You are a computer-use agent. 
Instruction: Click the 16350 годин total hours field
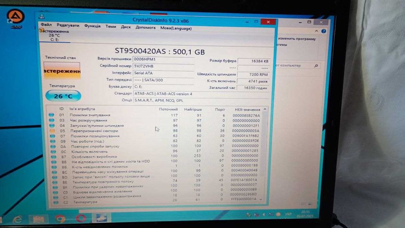pyautogui.click(x=253, y=88)
